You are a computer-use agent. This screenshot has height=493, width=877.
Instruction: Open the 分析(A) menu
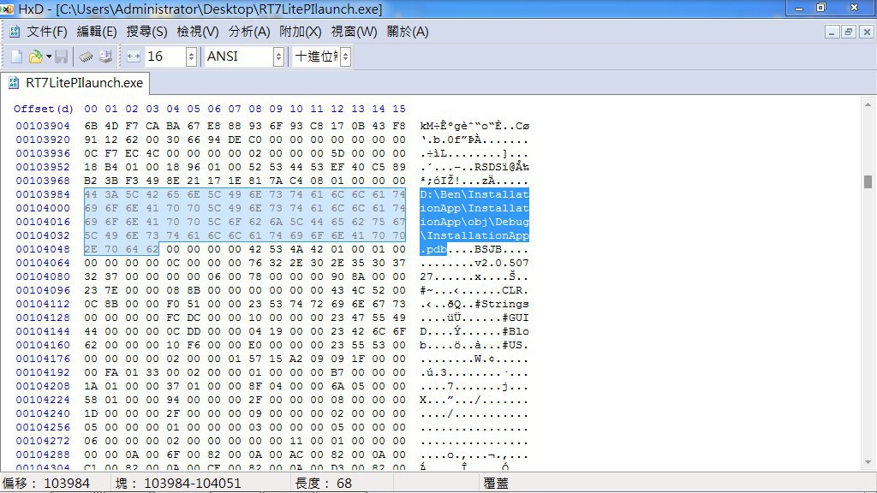tap(249, 32)
